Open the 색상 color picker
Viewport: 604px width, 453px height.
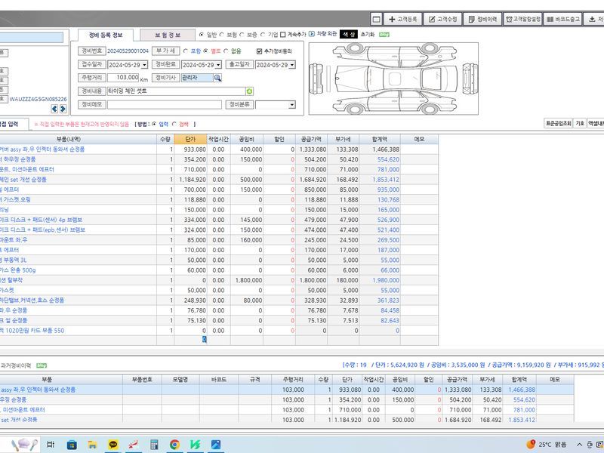(349, 35)
